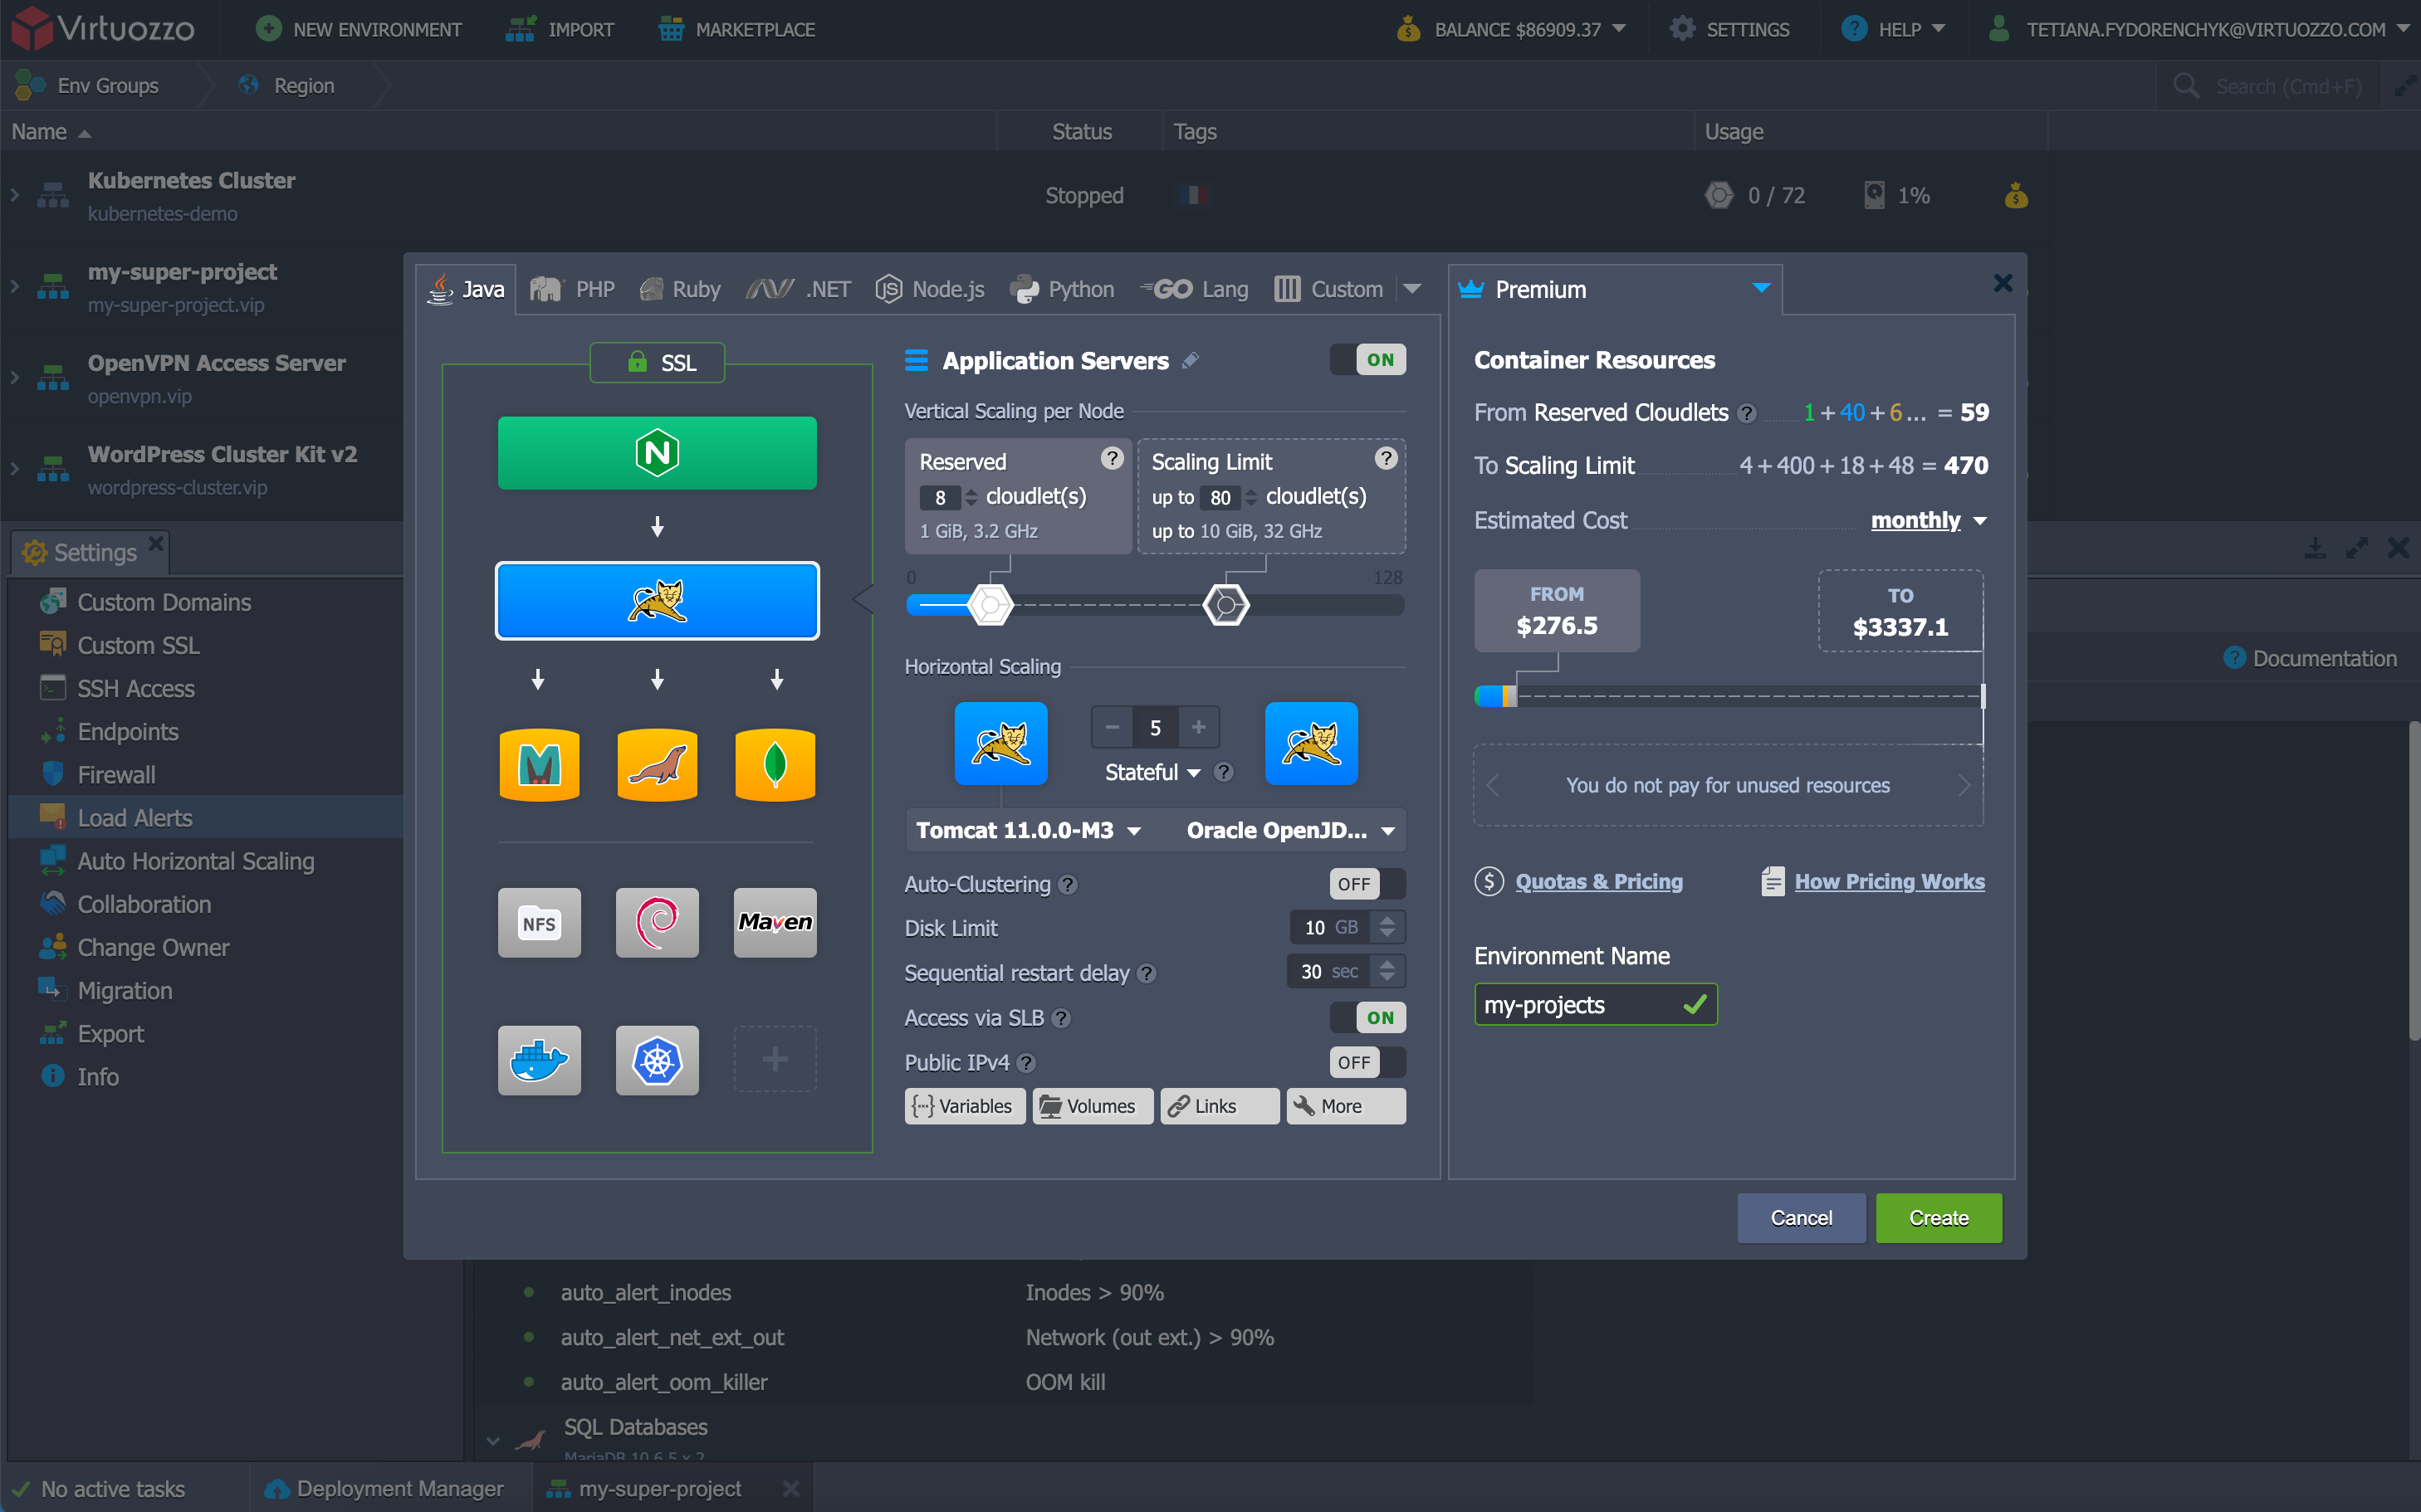
Task: Select the MongoDB NoSQL database icon
Action: pyautogui.click(x=775, y=765)
